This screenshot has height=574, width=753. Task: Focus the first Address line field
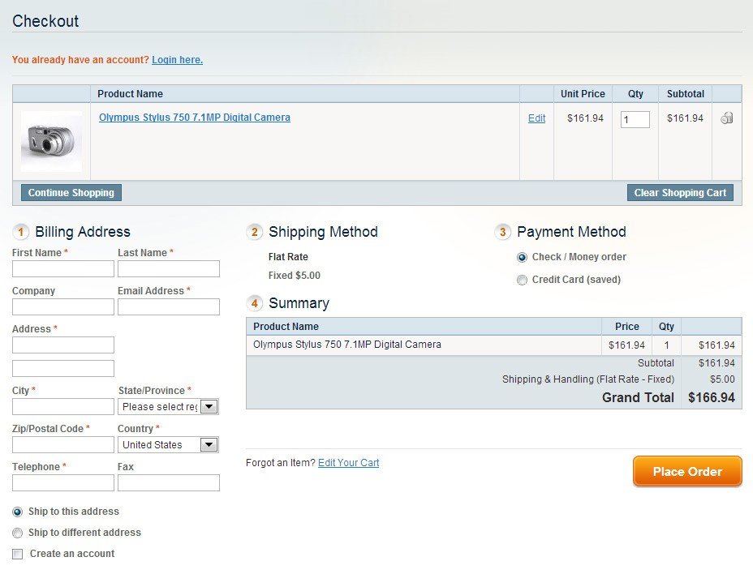click(x=63, y=345)
